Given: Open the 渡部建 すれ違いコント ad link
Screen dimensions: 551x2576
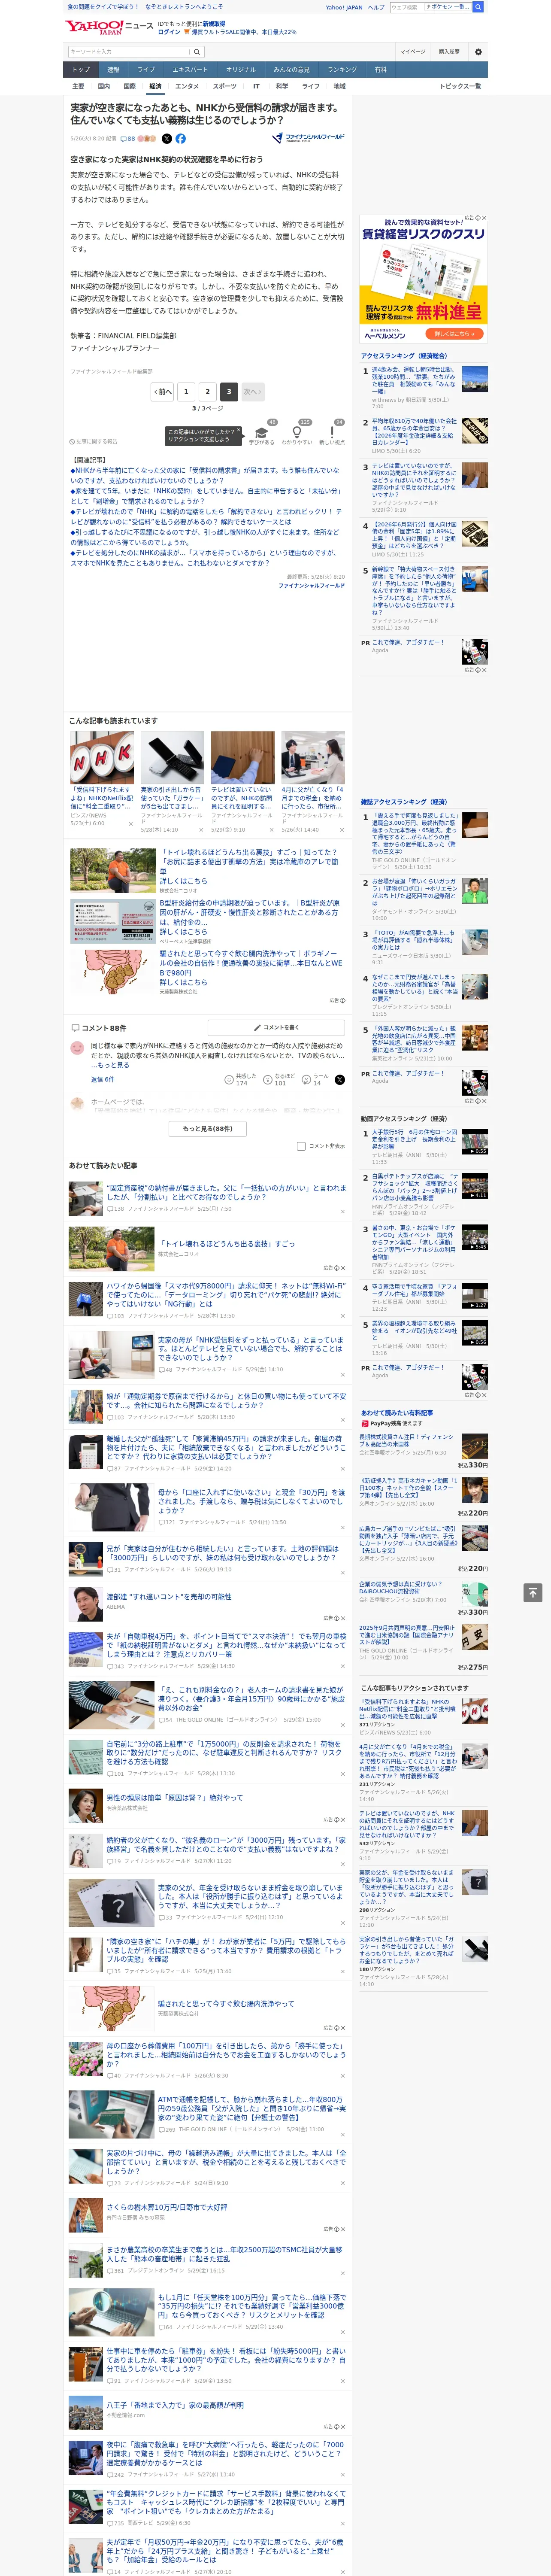Looking at the screenshot, I should tap(169, 1597).
